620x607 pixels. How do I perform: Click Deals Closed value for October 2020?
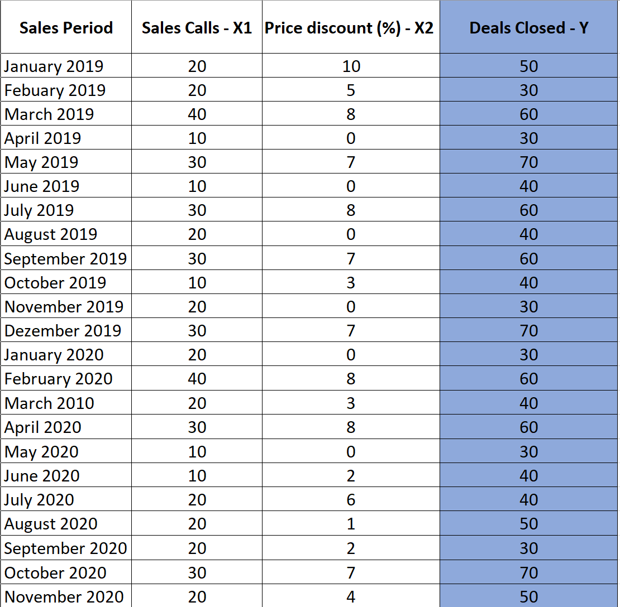528,572
